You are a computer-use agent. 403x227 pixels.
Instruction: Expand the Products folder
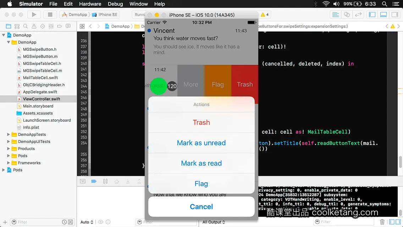point(9,149)
